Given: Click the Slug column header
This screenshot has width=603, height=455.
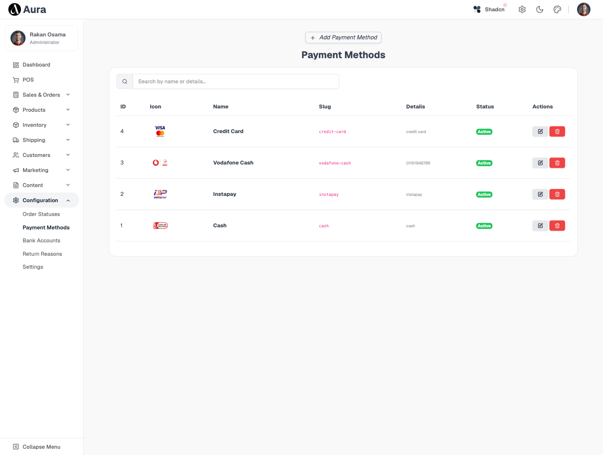Looking at the screenshot, I should click(x=325, y=107).
